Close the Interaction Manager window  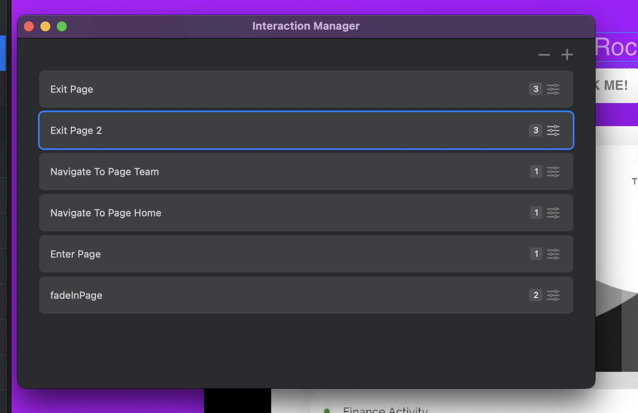click(29, 26)
